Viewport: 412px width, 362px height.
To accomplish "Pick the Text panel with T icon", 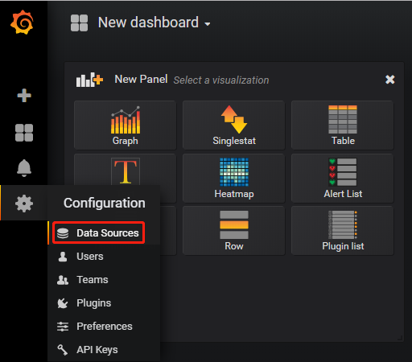I will tap(126, 171).
